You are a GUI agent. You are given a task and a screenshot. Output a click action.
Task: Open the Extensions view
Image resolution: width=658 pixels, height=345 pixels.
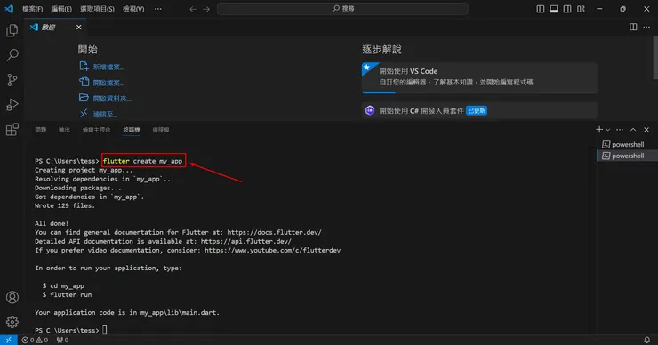pos(12,129)
